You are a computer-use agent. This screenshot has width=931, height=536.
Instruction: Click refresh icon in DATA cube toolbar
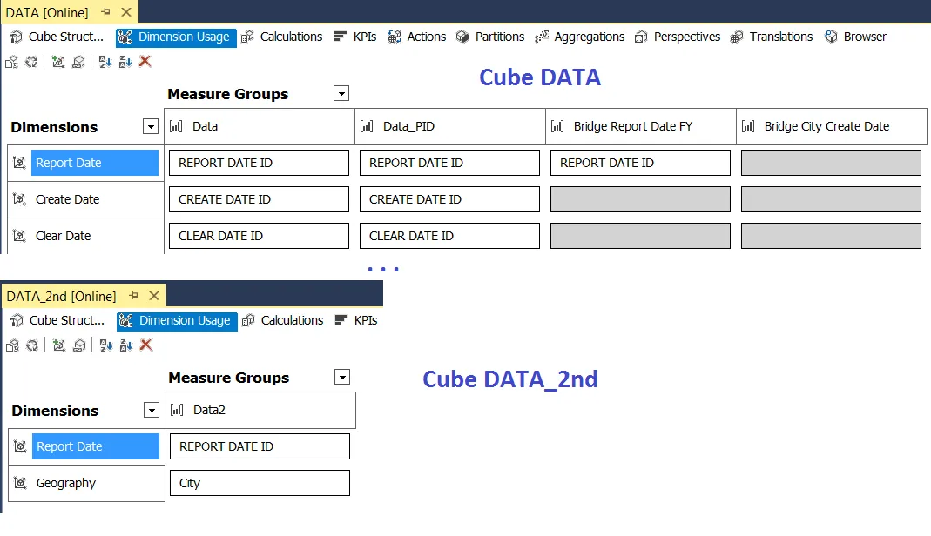[x=31, y=61]
